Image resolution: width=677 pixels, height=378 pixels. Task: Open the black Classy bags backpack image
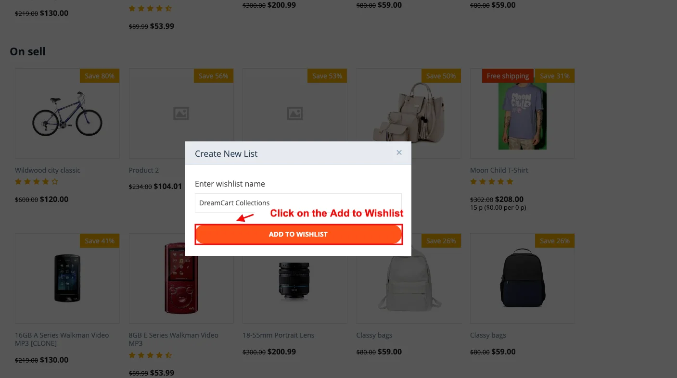coord(523,278)
